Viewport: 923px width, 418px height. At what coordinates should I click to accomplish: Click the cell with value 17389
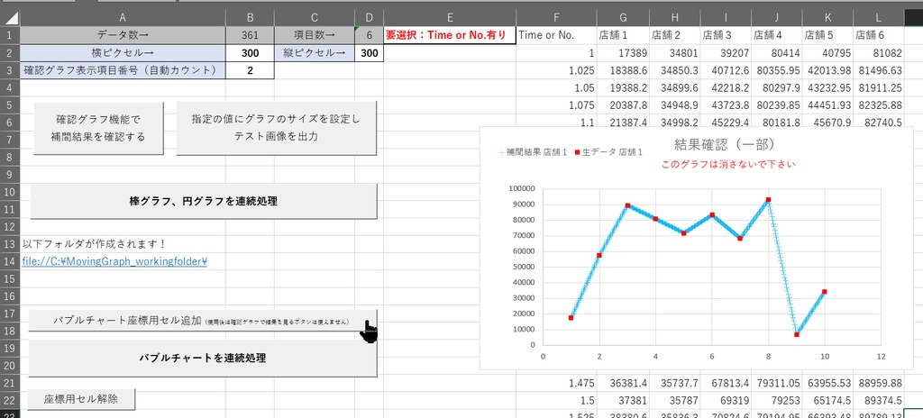623,53
